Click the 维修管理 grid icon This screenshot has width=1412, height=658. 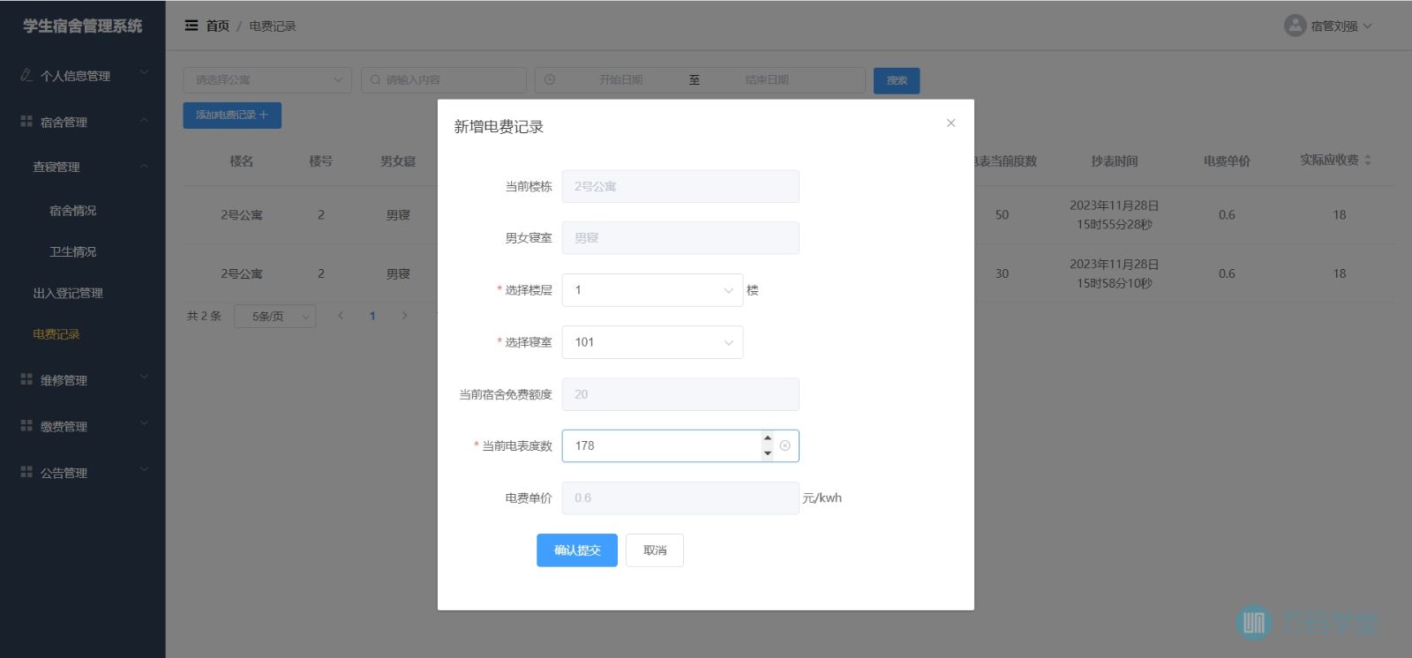(26, 379)
